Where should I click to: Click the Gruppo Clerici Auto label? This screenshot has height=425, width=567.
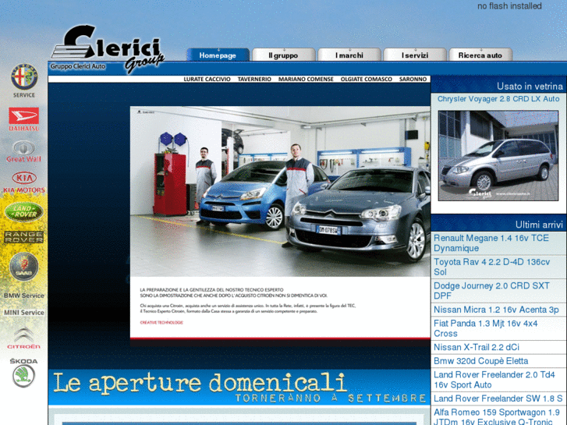coord(78,66)
